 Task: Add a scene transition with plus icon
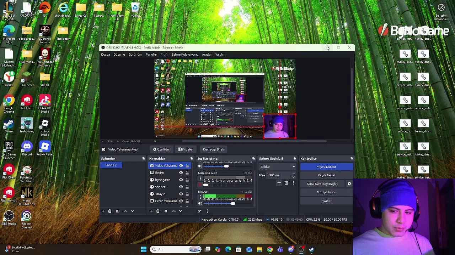click(279, 183)
